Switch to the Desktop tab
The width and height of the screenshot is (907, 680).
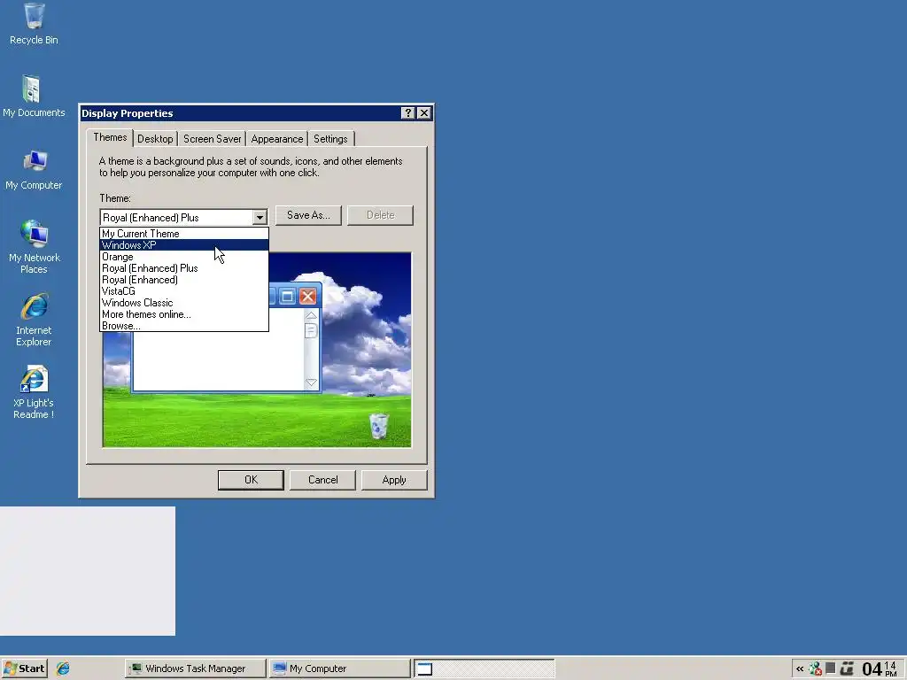[x=155, y=139]
